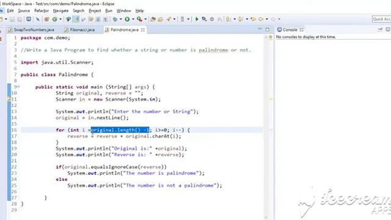Click the Previous Annotation icon
Viewport: 391px width, 220px height.
(240, 19)
